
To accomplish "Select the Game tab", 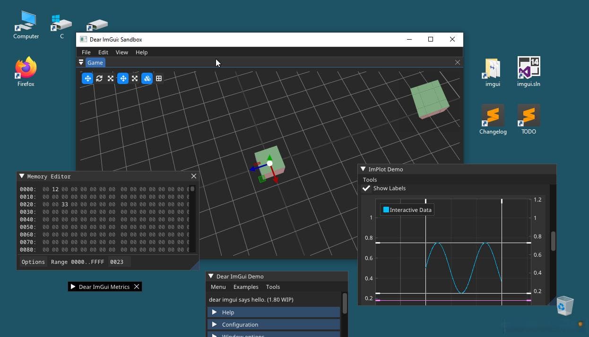I will point(95,62).
